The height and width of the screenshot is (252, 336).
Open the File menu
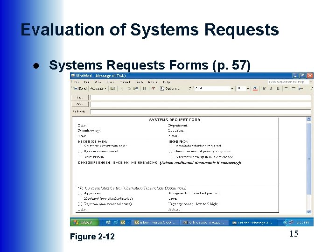pos(77,82)
